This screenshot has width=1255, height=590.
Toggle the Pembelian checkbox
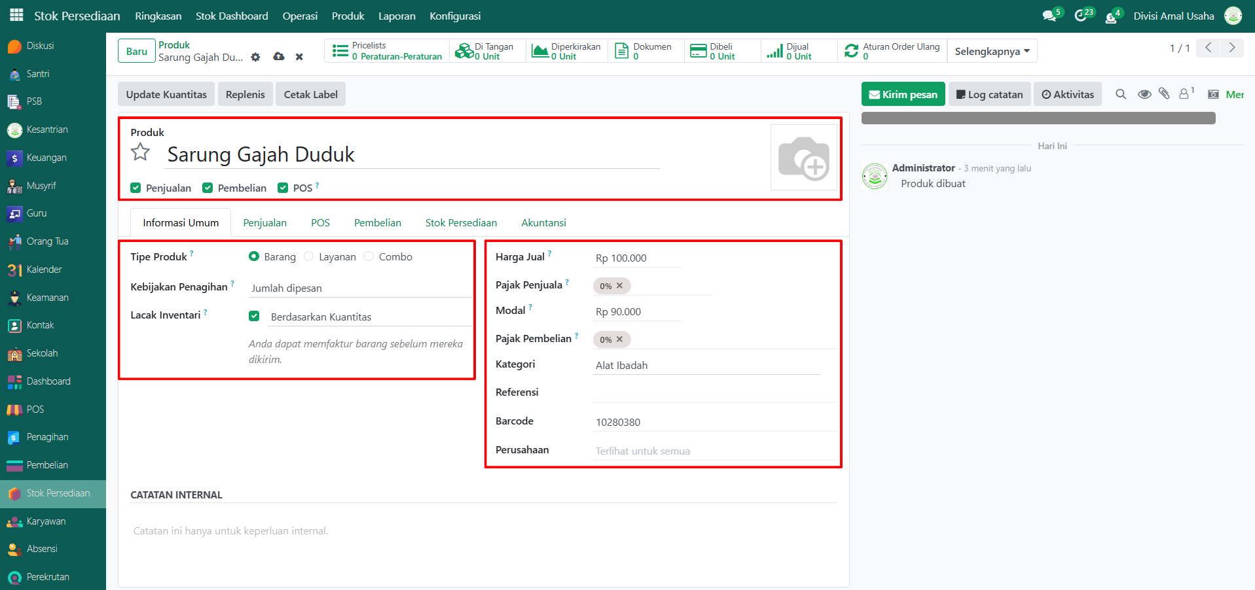(x=208, y=188)
